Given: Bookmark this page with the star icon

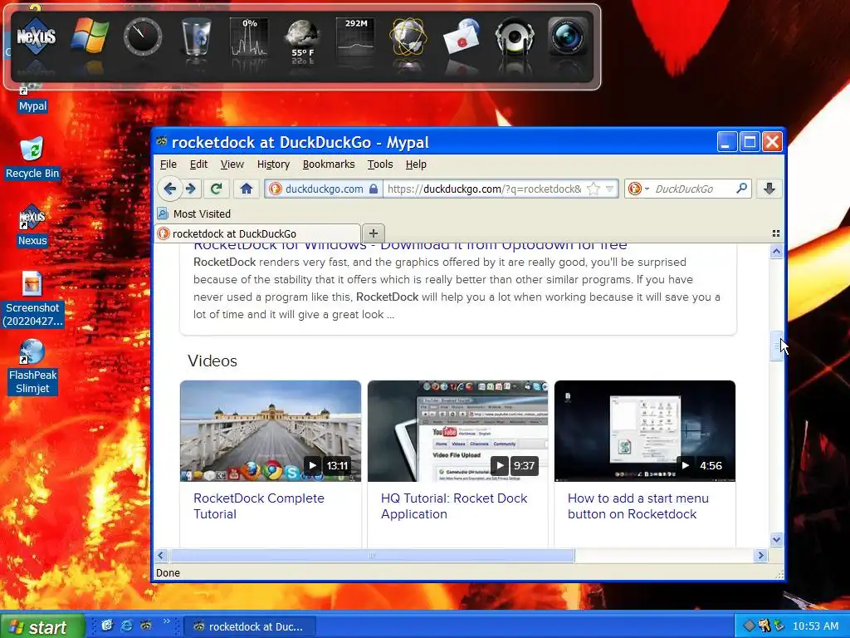Looking at the screenshot, I should pyautogui.click(x=594, y=189).
